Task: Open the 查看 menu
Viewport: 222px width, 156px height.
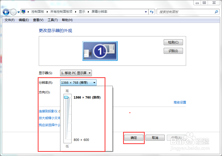Action: 37,20
